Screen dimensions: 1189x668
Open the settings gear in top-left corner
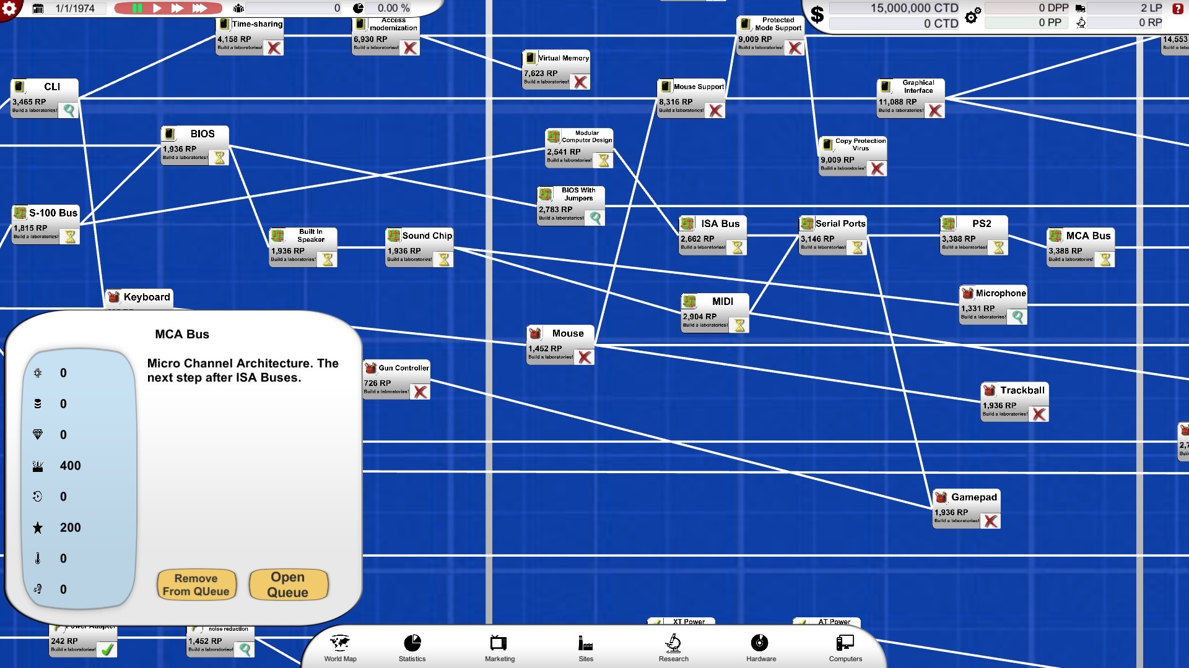(x=9, y=8)
